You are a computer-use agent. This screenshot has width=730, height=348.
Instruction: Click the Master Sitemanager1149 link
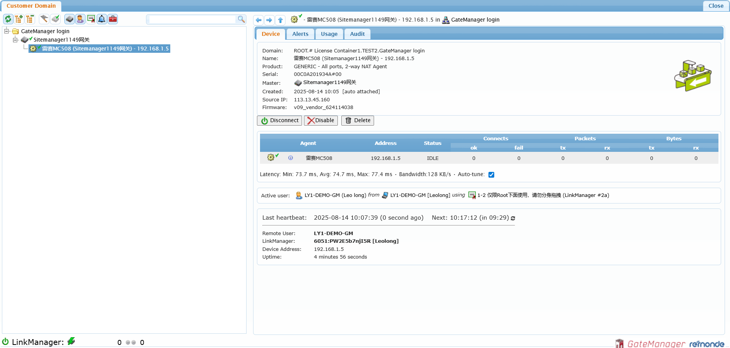tap(329, 82)
